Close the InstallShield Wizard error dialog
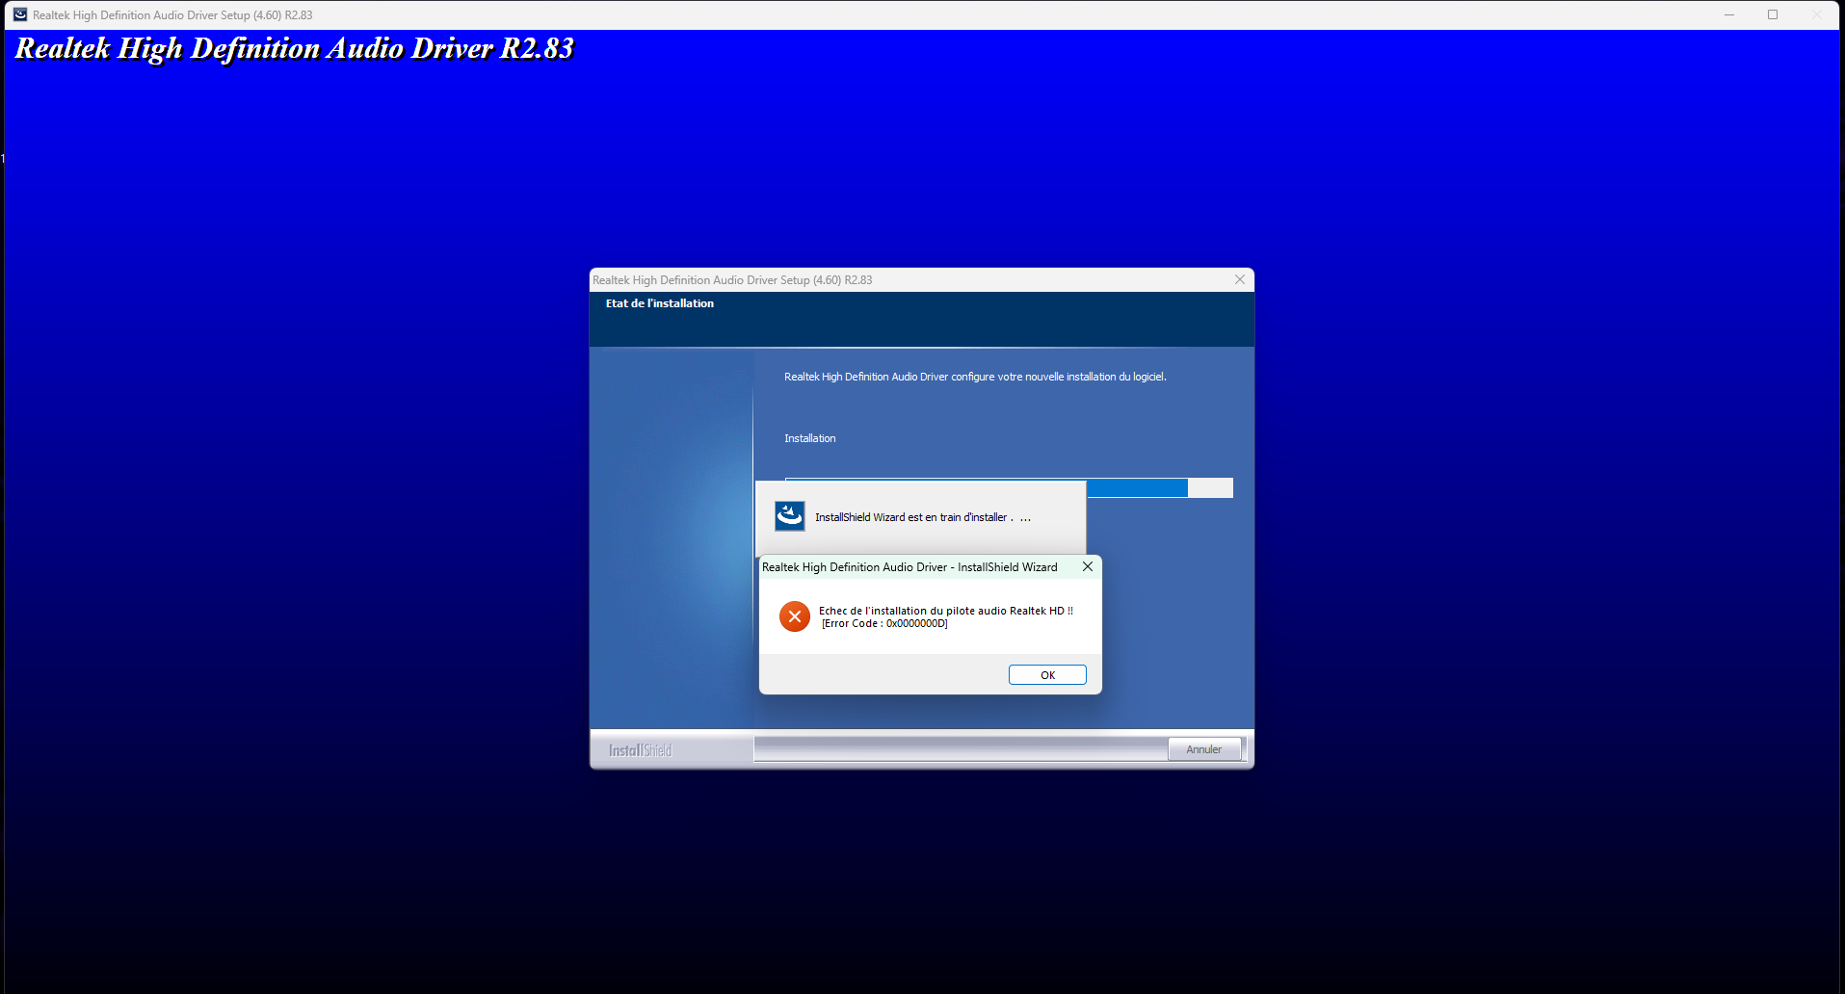The height and width of the screenshot is (994, 1845). point(1088,566)
